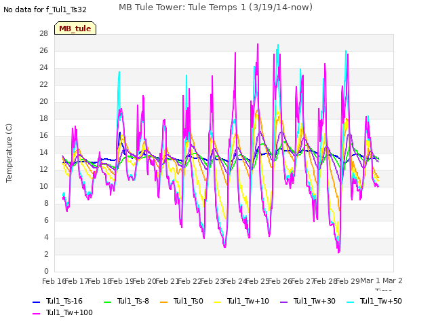Click the Feb 27 x-axis tick label
Viewport: 434px width, 326px height.
302,281
